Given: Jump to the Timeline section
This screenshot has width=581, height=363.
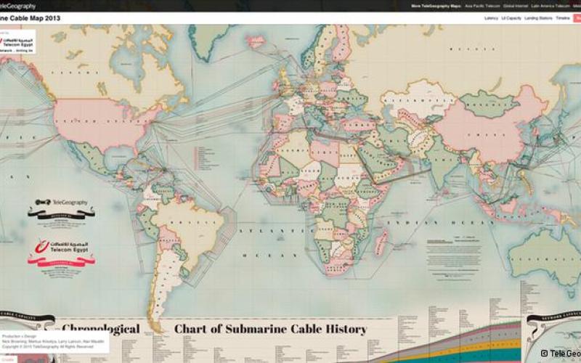Looking at the screenshot, I should point(562,18).
